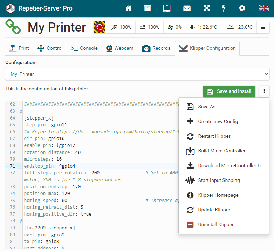
Task: Click the line 'step_pin: gpio11'
Action: [x=46, y=125]
